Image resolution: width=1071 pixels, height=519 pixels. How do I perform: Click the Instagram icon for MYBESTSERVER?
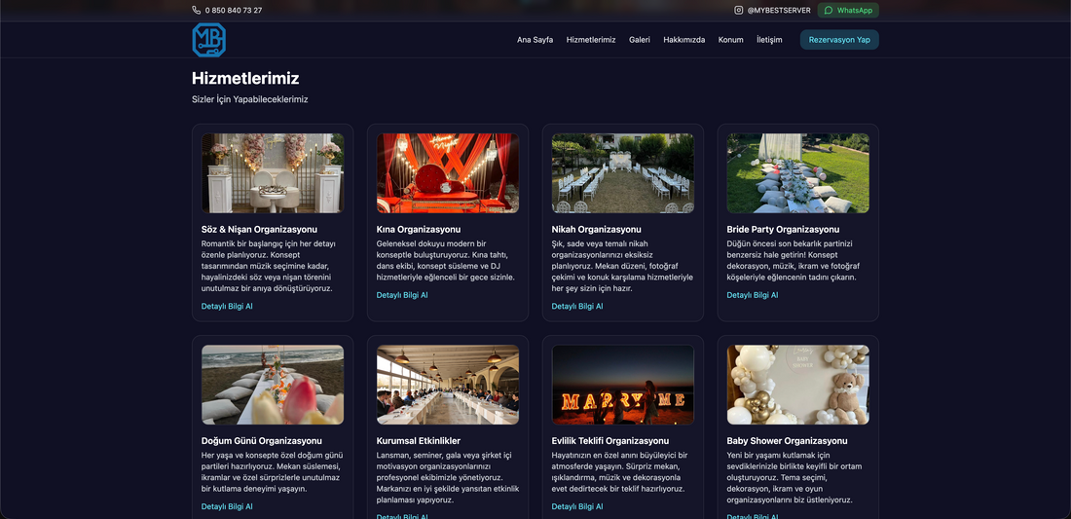coord(739,11)
